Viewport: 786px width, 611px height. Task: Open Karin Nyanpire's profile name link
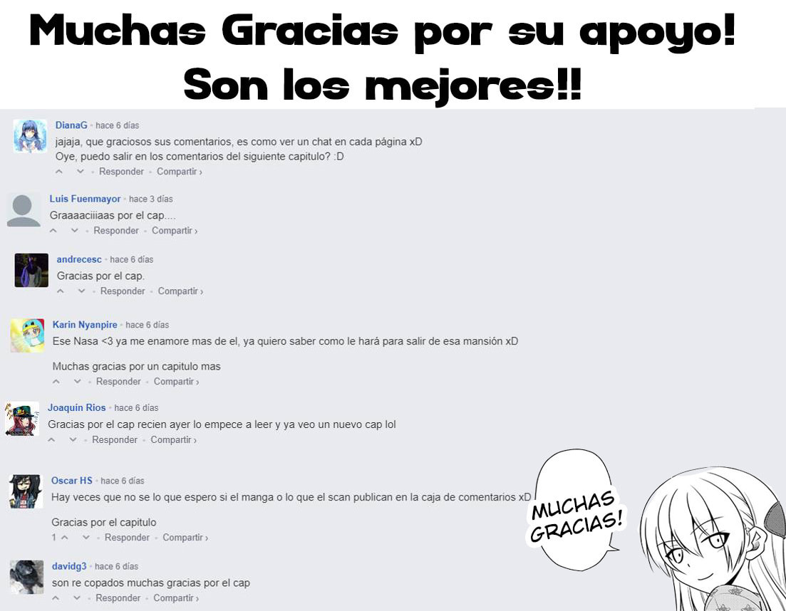tap(85, 325)
